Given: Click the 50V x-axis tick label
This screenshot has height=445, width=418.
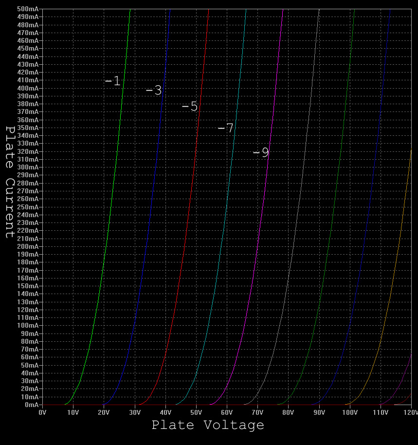Looking at the screenshot, I should coord(196,412).
